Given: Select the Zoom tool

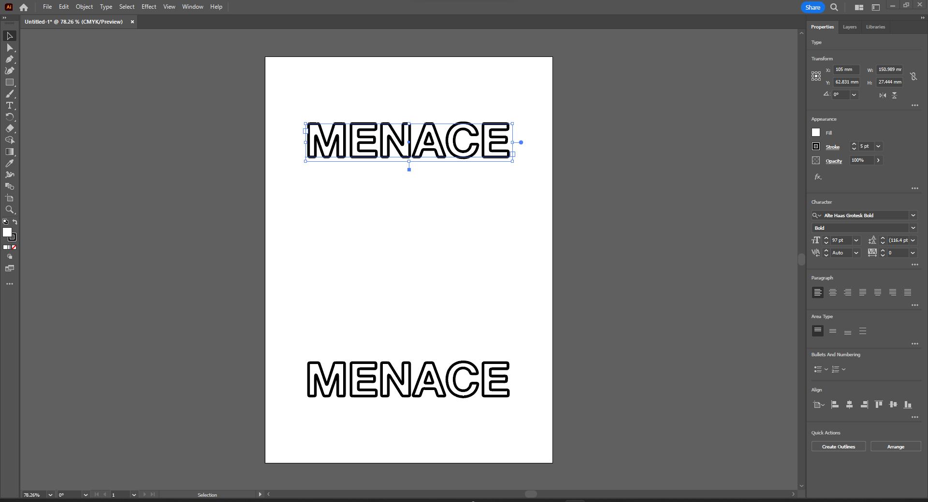Looking at the screenshot, I should 10,209.
